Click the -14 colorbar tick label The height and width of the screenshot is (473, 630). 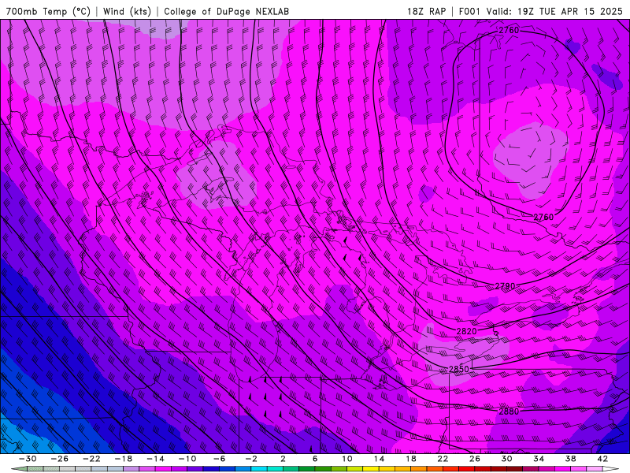155,459
